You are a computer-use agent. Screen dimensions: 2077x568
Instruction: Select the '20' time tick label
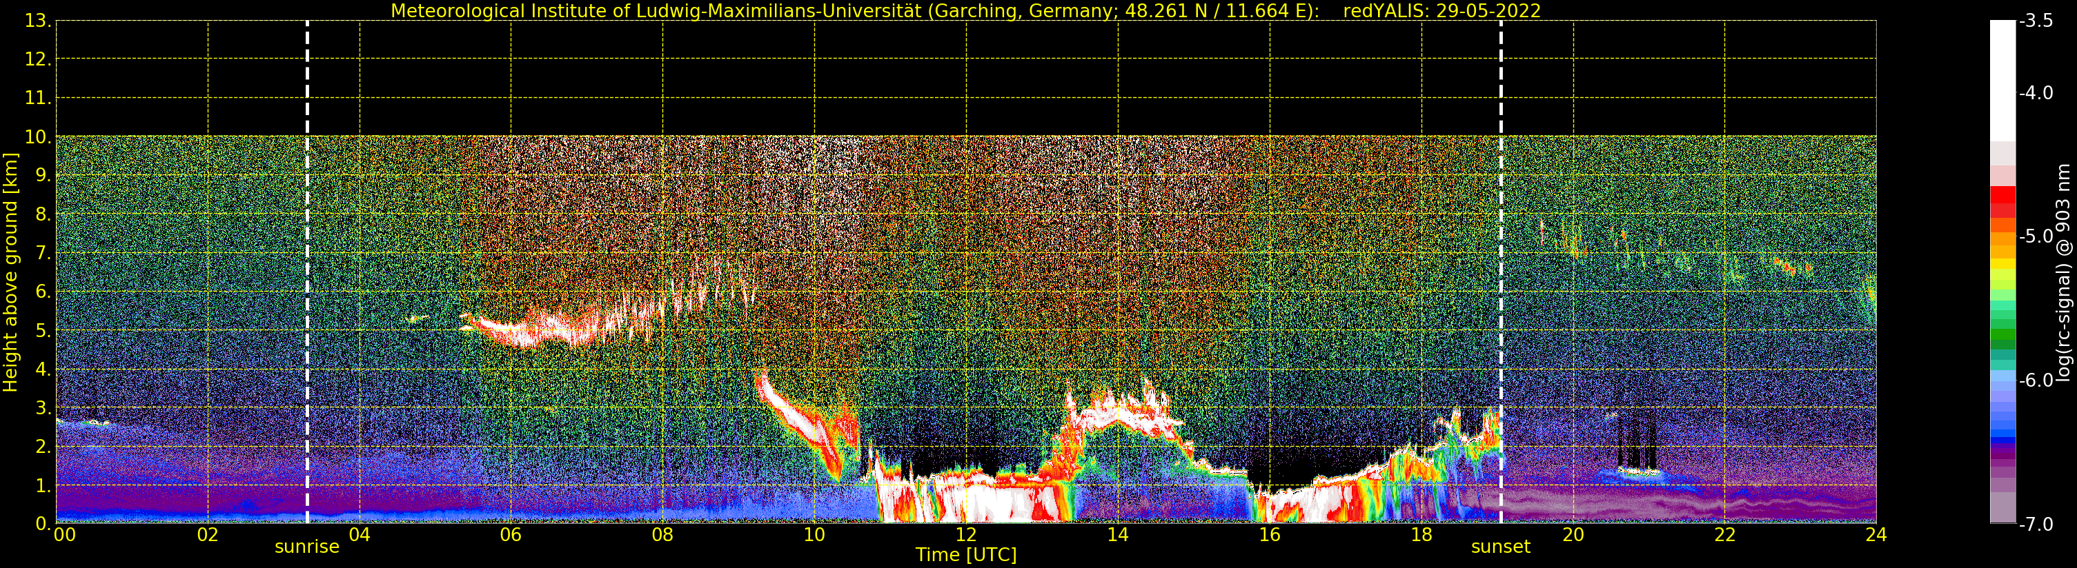pyautogui.click(x=1573, y=535)
